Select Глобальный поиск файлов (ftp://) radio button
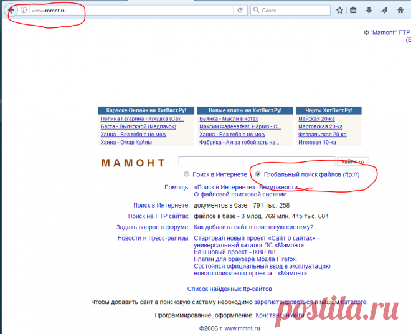The image size is (411, 334). pyautogui.click(x=258, y=174)
